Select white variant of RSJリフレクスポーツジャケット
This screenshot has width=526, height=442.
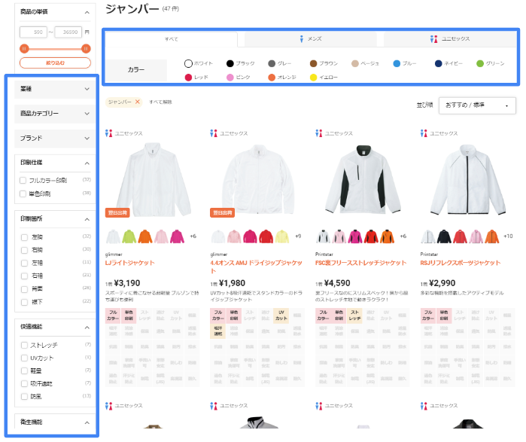coord(428,236)
